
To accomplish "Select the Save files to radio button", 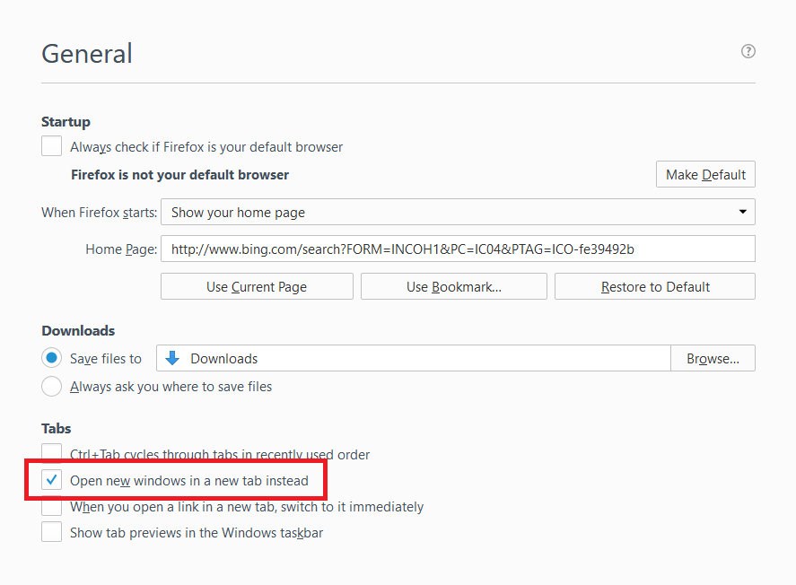I will [x=52, y=358].
